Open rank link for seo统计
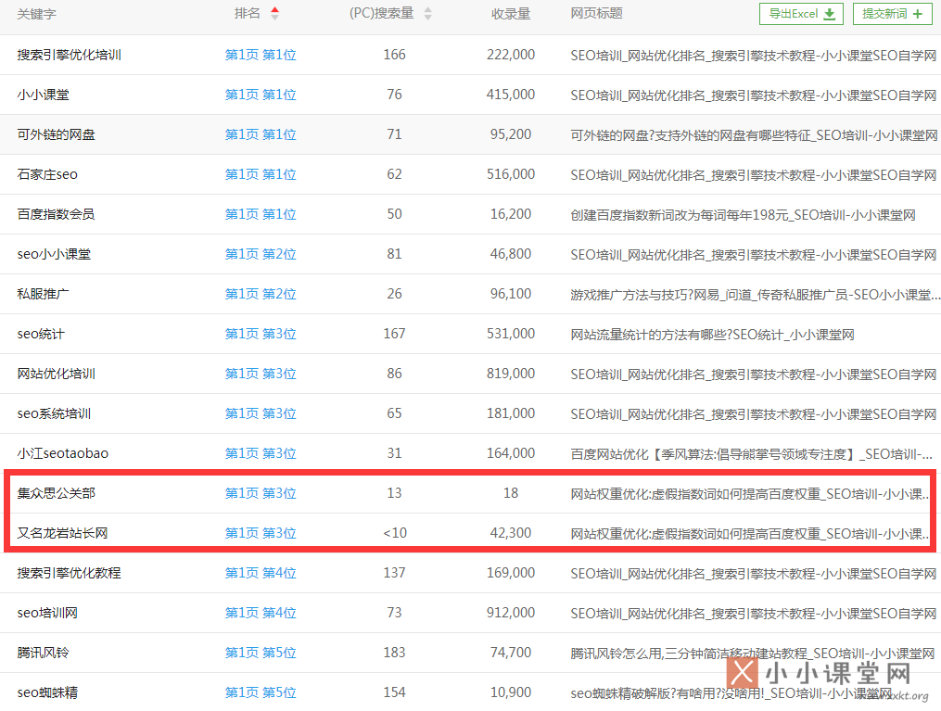Image resolution: width=941 pixels, height=711 pixels. pyautogui.click(x=261, y=334)
